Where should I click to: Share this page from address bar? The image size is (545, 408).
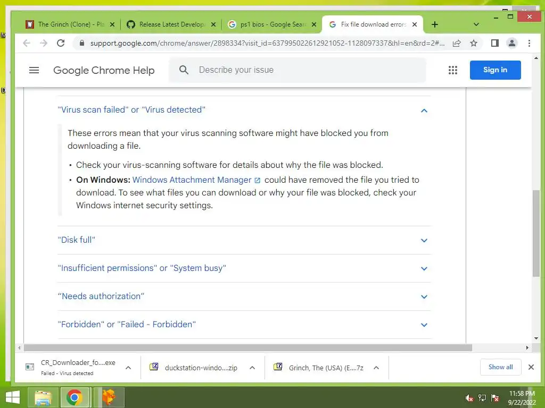(457, 43)
